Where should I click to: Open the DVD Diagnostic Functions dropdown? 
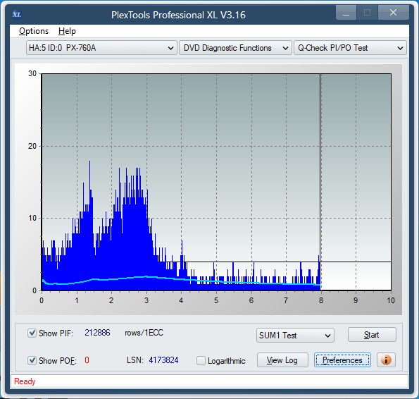coord(235,48)
